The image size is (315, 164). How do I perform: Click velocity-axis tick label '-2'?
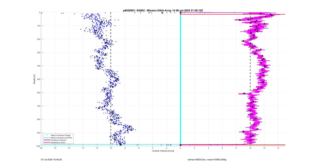tap(166, 148)
